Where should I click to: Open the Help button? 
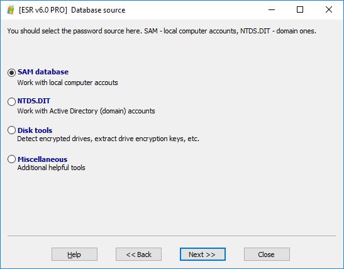pyautogui.click(x=74, y=255)
